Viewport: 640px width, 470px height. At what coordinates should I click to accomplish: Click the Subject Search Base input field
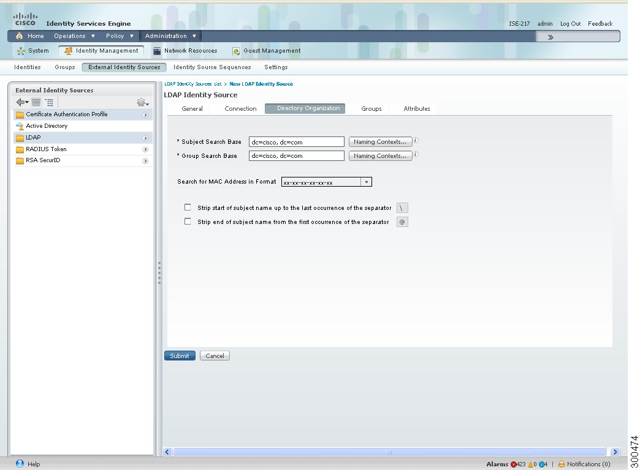296,142
